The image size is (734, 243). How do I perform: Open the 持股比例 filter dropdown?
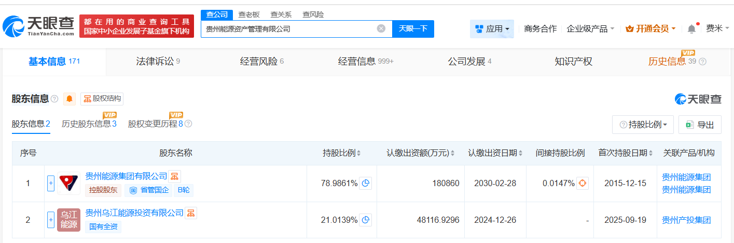(x=643, y=125)
